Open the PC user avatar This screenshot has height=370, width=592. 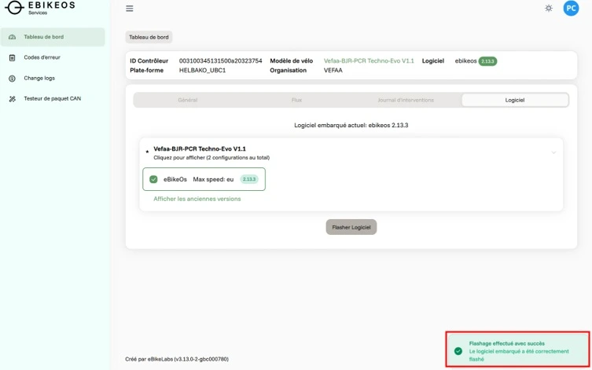[571, 8]
